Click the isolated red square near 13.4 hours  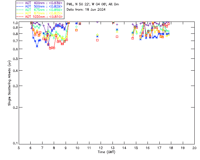coord(117,37)
